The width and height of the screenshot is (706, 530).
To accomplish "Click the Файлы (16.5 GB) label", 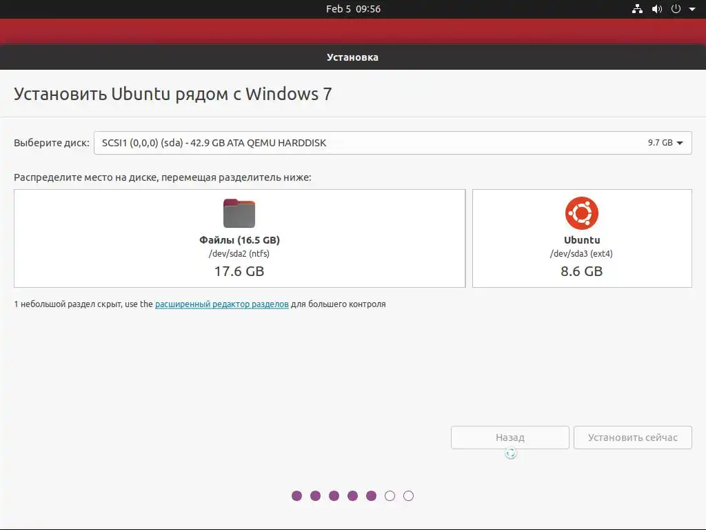I will pos(239,240).
